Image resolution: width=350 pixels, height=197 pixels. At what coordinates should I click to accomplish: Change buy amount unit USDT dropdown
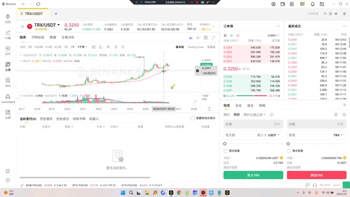point(273,135)
